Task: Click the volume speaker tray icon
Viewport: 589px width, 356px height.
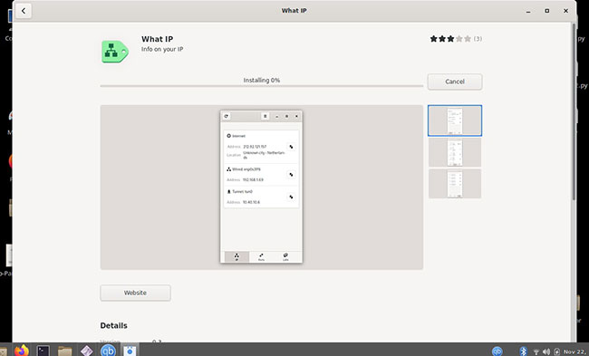Action: pos(546,351)
